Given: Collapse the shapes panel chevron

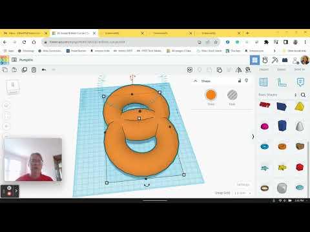Looking at the screenshot, I should (x=253, y=137).
